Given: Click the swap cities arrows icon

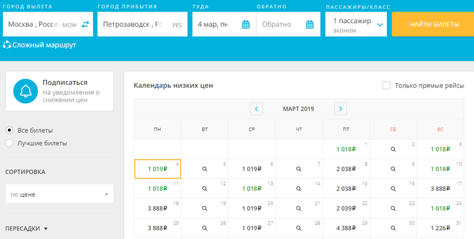Looking at the screenshot, I should pyautogui.click(x=86, y=24).
